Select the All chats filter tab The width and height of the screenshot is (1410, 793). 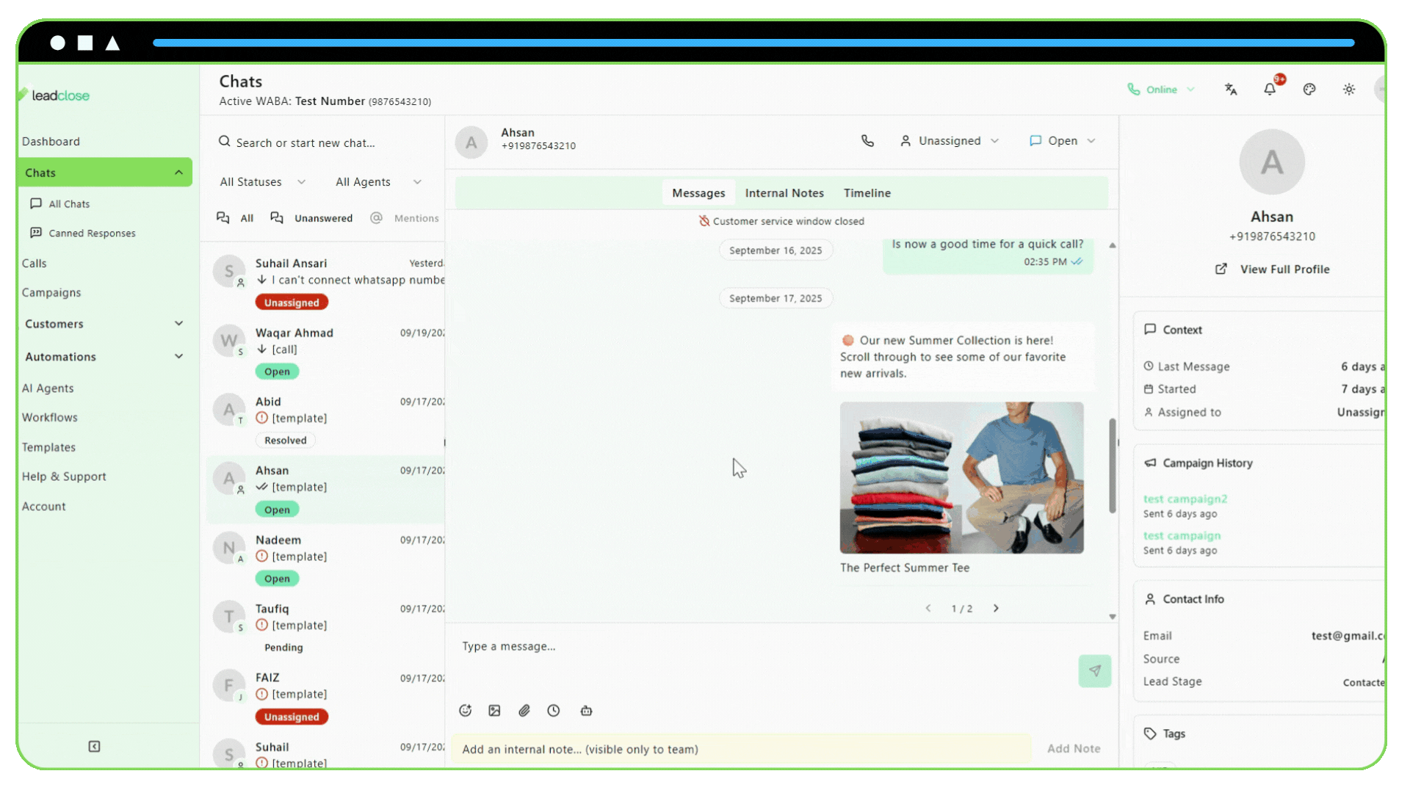point(235,218)
